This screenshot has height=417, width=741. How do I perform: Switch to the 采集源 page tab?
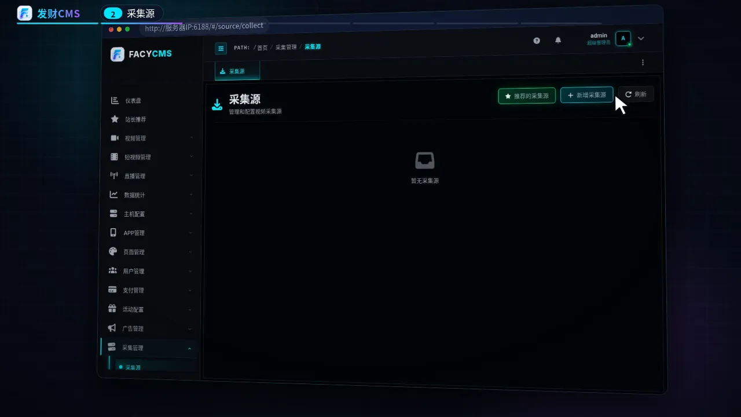pos(237,71)
